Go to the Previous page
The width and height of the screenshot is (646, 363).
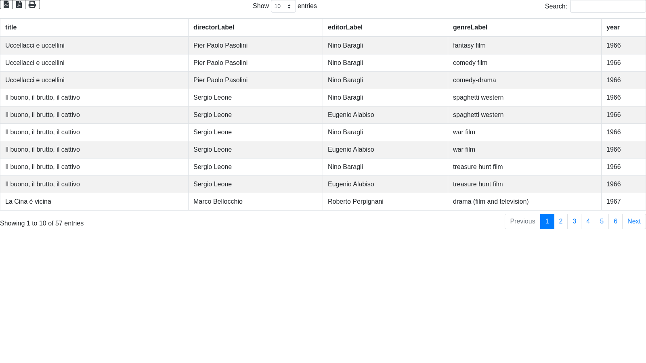click(x=522, y=221)
